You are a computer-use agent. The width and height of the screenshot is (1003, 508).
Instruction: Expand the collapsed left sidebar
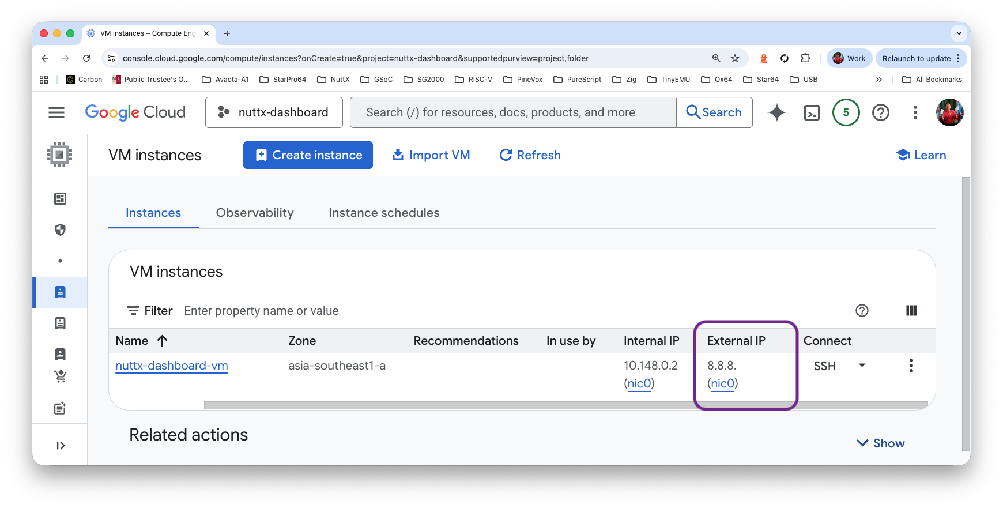coord(60,445)
